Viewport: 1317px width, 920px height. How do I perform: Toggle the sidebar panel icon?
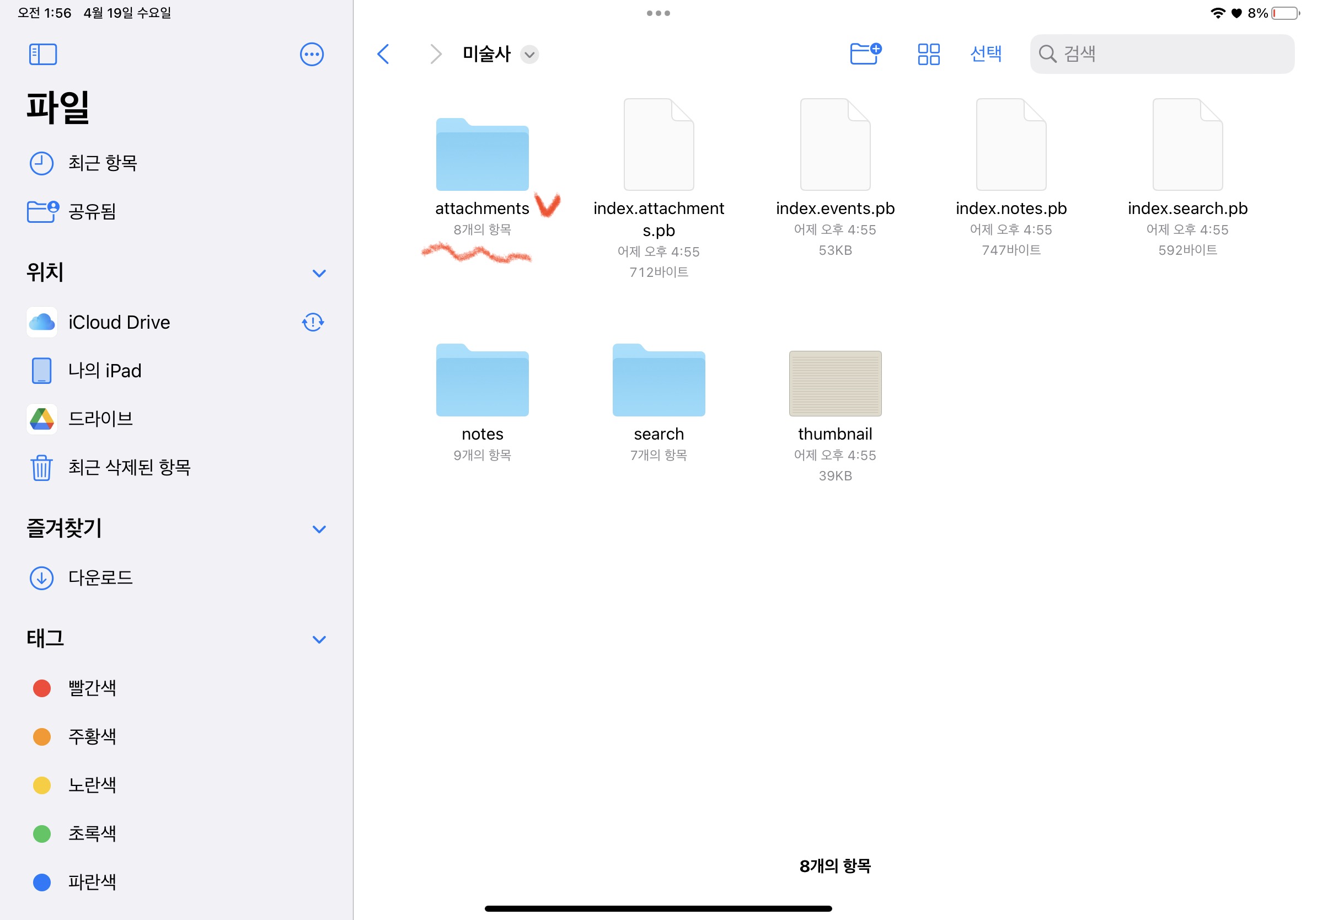(x=42, y=55)
